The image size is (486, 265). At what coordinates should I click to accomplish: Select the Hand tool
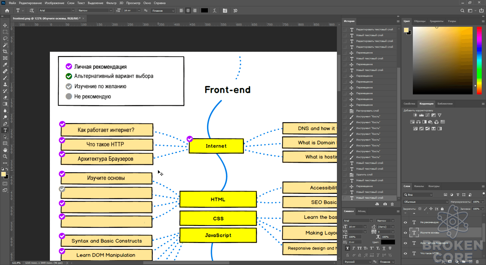pyautogui.click(x=5, y=150)
